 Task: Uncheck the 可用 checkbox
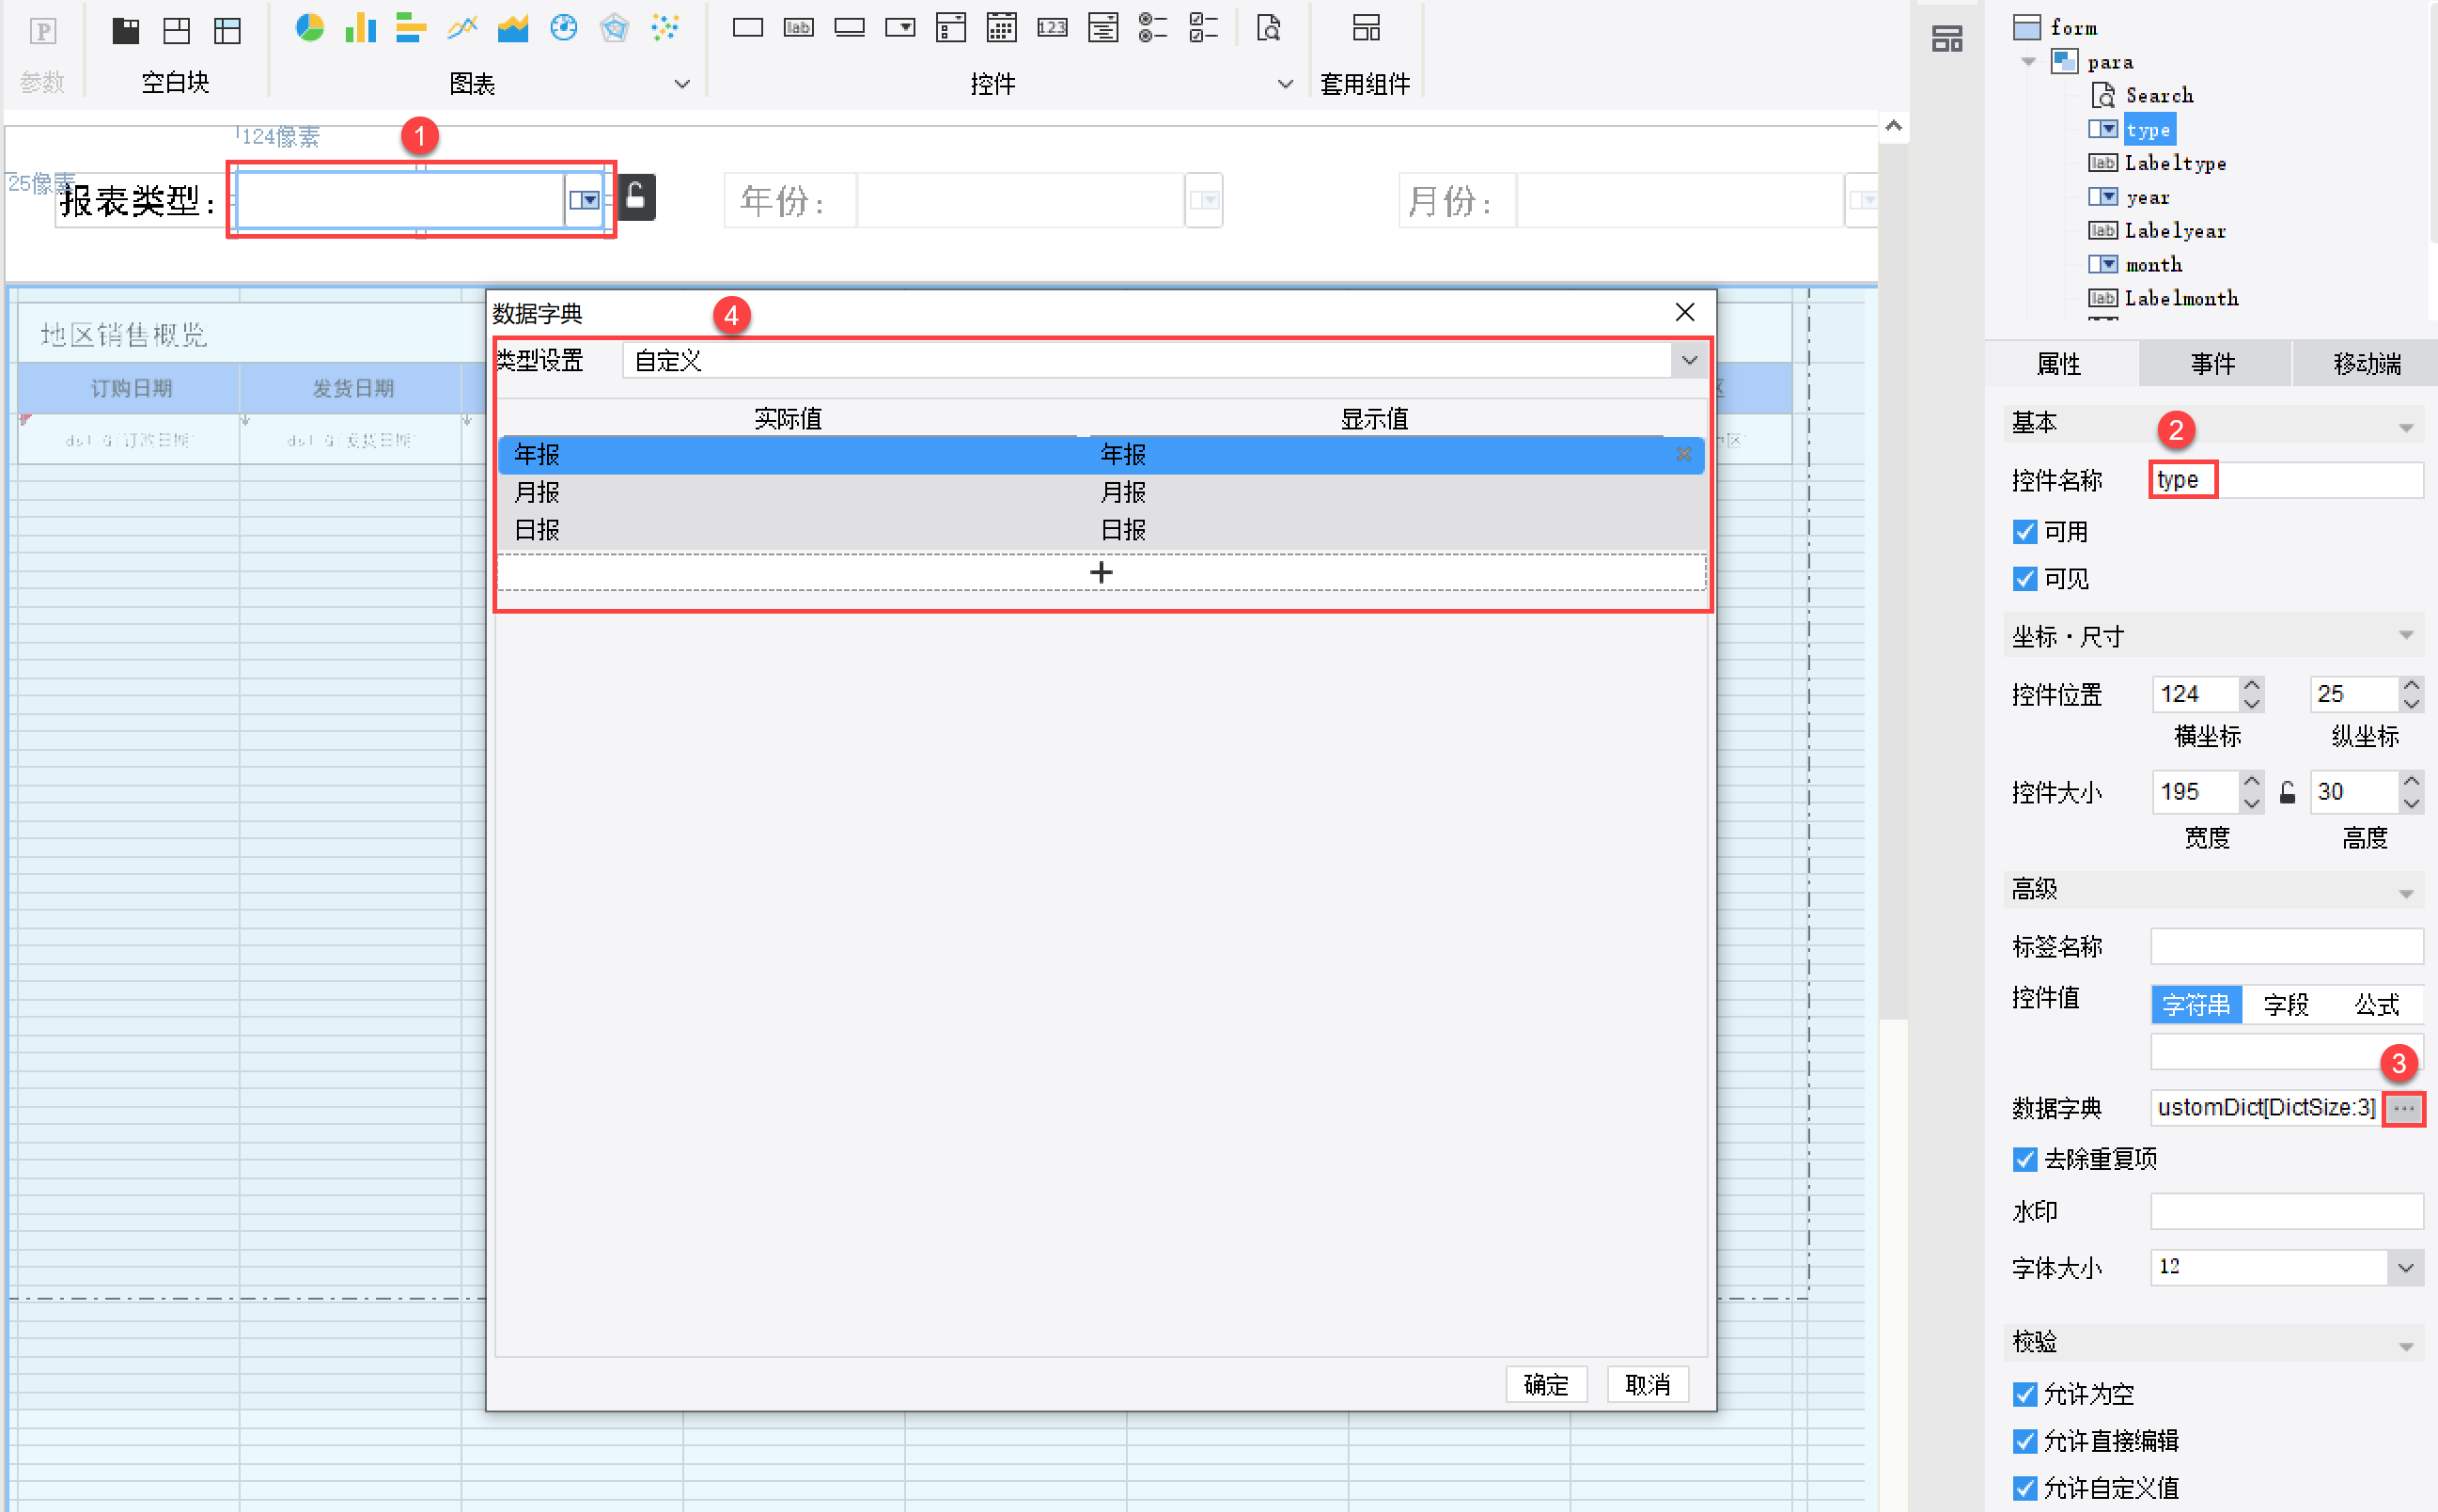click(2024, 532)
